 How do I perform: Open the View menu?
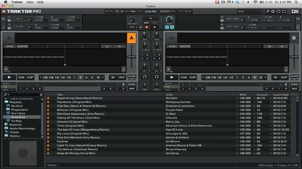pos(30,2)
